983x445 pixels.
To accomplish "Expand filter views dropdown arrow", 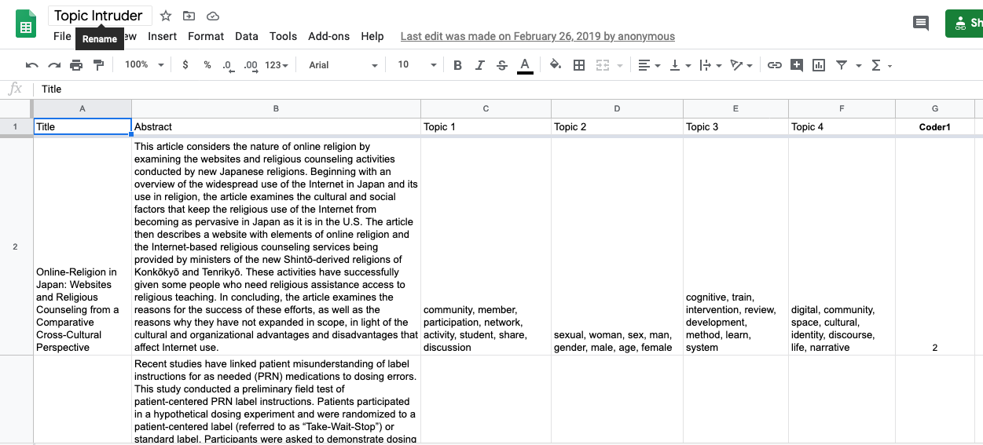I will pos(858,65).
